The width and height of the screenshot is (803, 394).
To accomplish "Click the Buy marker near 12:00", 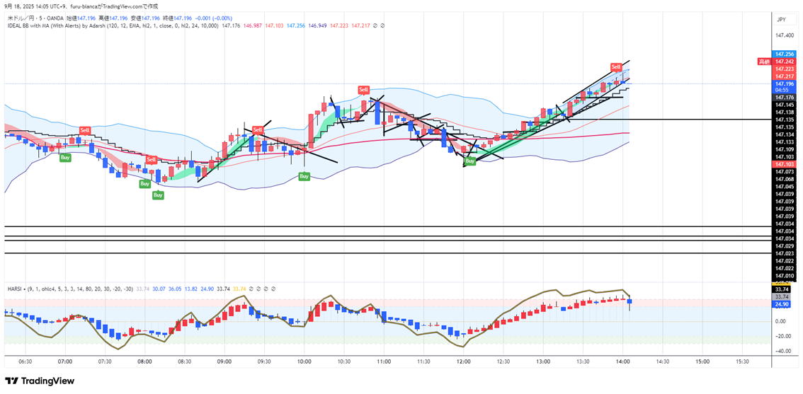I will (469, 161).
